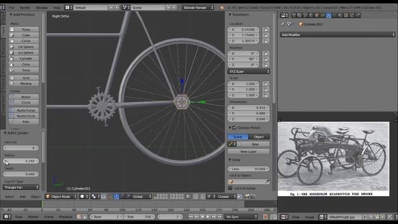Select the Modifiers wrench tab icon
Image resolution: width=398 pixels, height=224 pixels.
tap(329, 16)
